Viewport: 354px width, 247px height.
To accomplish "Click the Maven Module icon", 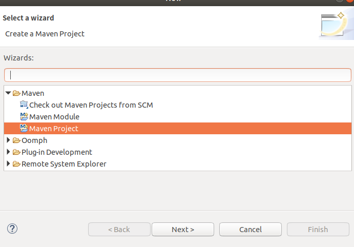I will pos(24,117).
